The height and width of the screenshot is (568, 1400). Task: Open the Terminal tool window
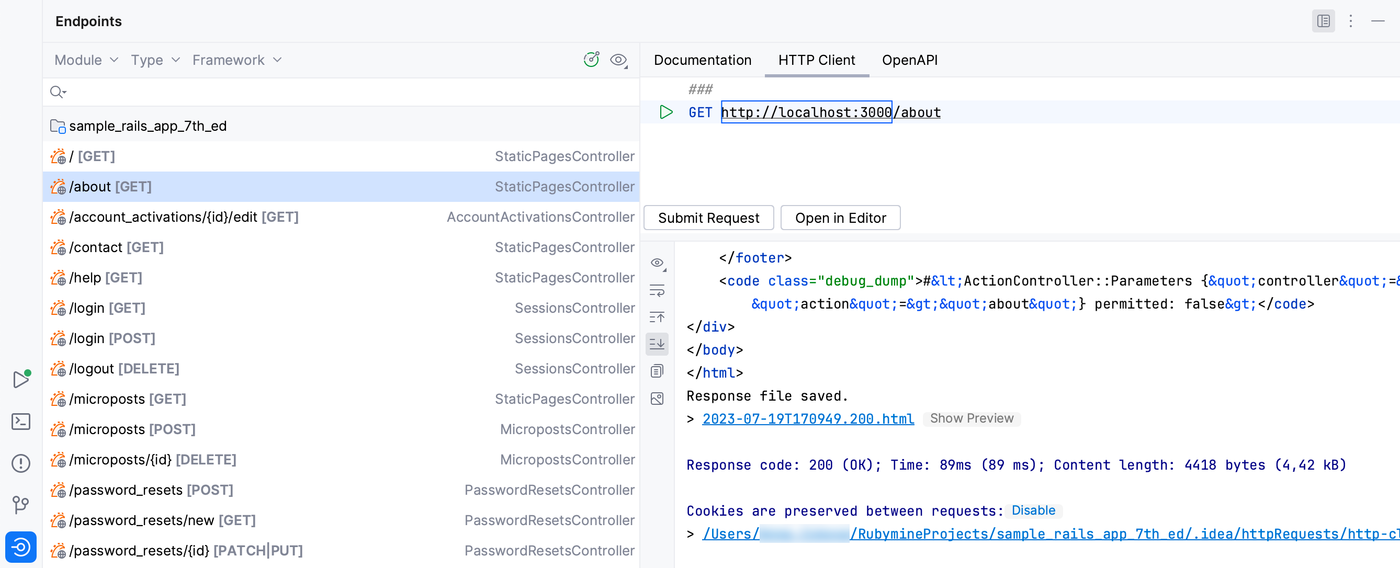pos(21,421)
